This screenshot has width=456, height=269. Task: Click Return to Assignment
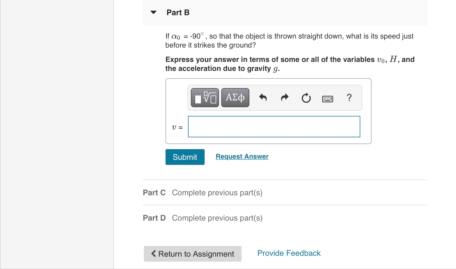click(x=192, y=254)
